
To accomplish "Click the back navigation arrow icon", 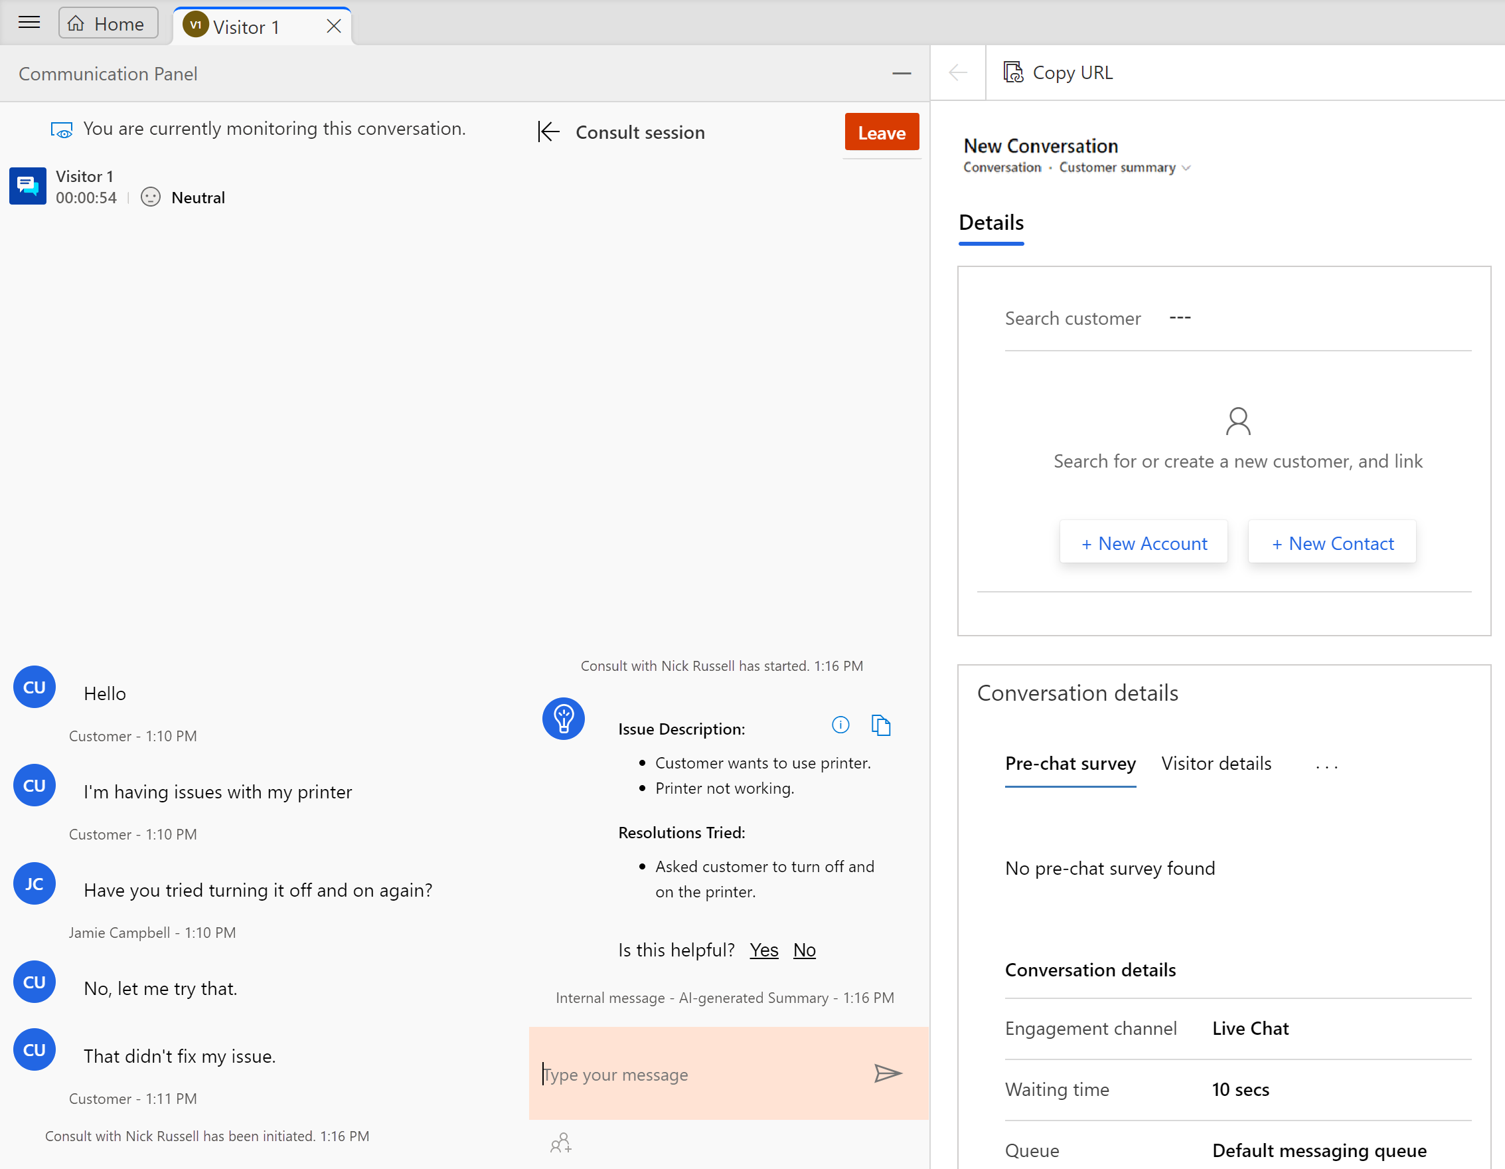I will point(958,72).
